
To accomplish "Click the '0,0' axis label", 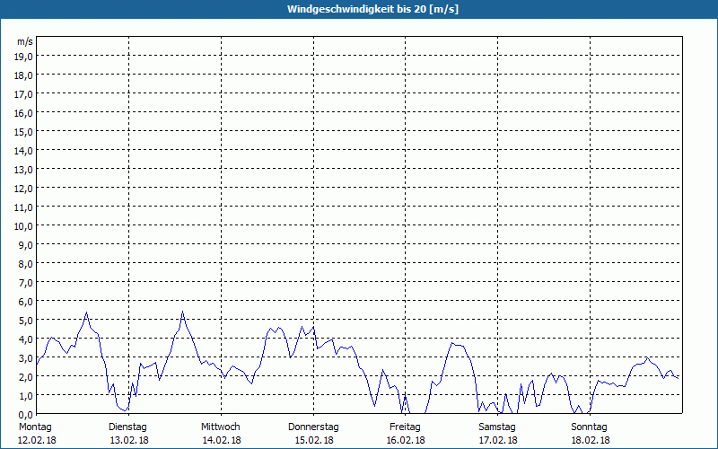I will (x=26, y=414).
